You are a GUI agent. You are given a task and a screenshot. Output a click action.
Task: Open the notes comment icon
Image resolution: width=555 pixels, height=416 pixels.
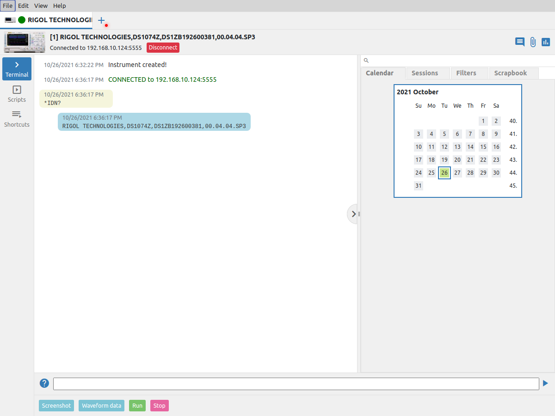[x=520, y=42]
